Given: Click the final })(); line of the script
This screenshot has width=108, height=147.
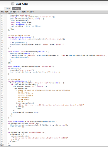Looking at the screenshot, I should pyautogui.click(x=9, y=145).
